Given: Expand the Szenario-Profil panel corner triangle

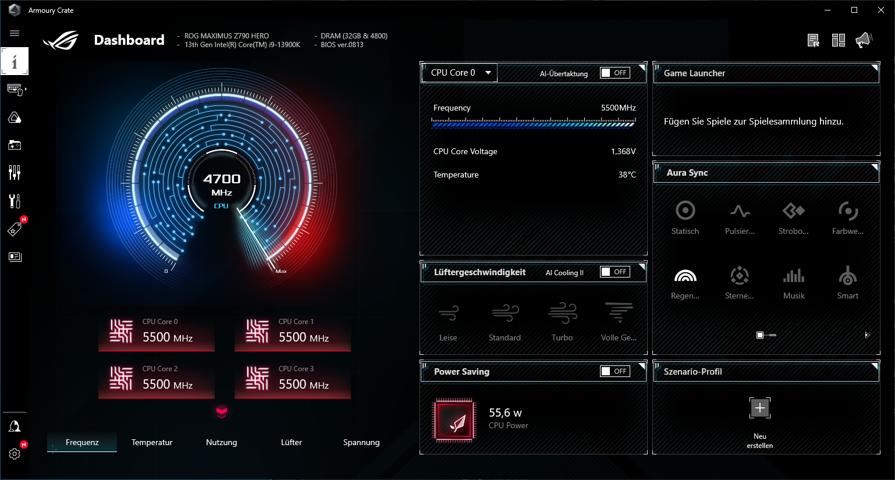Looking at the screenshot, I should click(x=875, y=366).
